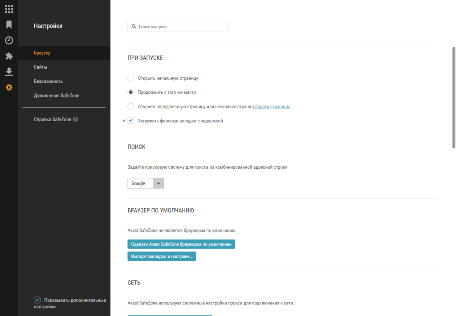This screenshot has height=316, width=456.
Task: Open the bookmarks sidebar icon
Action: click(9, 25)
